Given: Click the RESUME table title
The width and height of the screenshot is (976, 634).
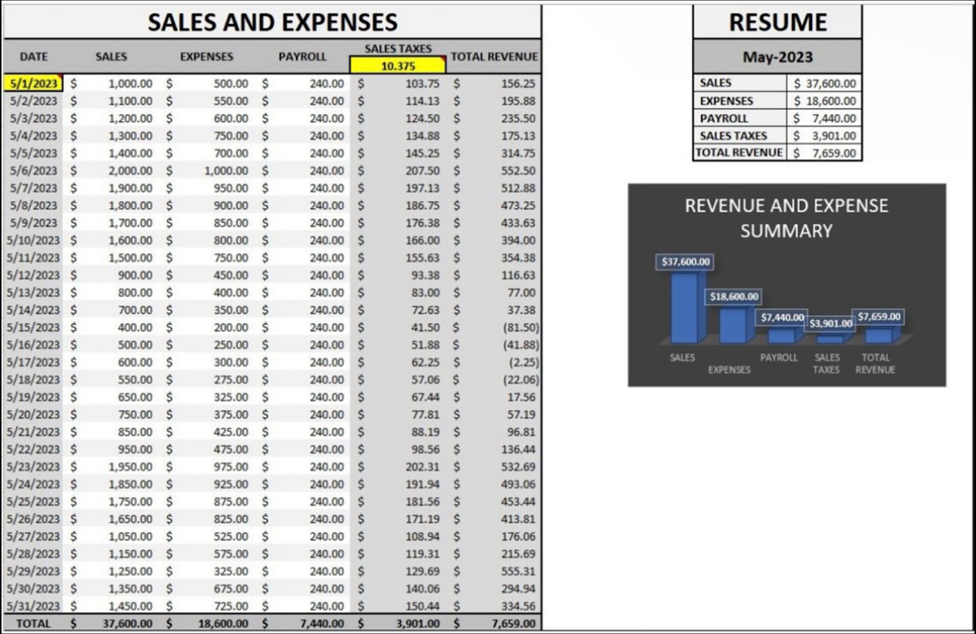Looking at the screenshot, I should (x=778, y=21).
